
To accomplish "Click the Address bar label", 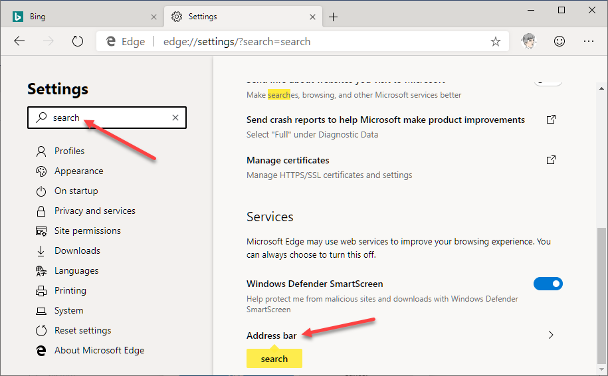I will pyautogui.click(x=271, y=335).
